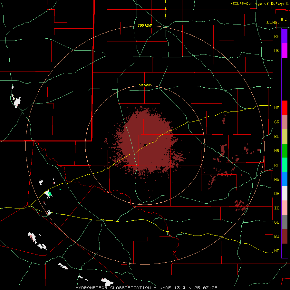The height and width of the screenshot is (290, 290).
Task: Click the [CLAS] legend title
Action: [272, 22]
